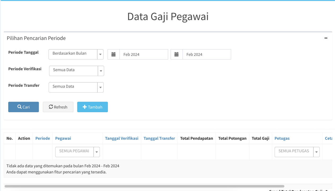
Task: Open the Periode Verifikasi Semua Data dropdown
Action: click(76, 71)
